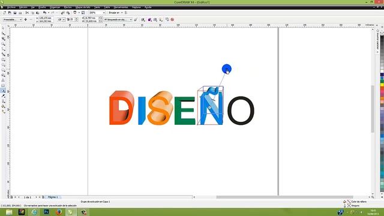Open the Archivo menu

tap(11, 7)
